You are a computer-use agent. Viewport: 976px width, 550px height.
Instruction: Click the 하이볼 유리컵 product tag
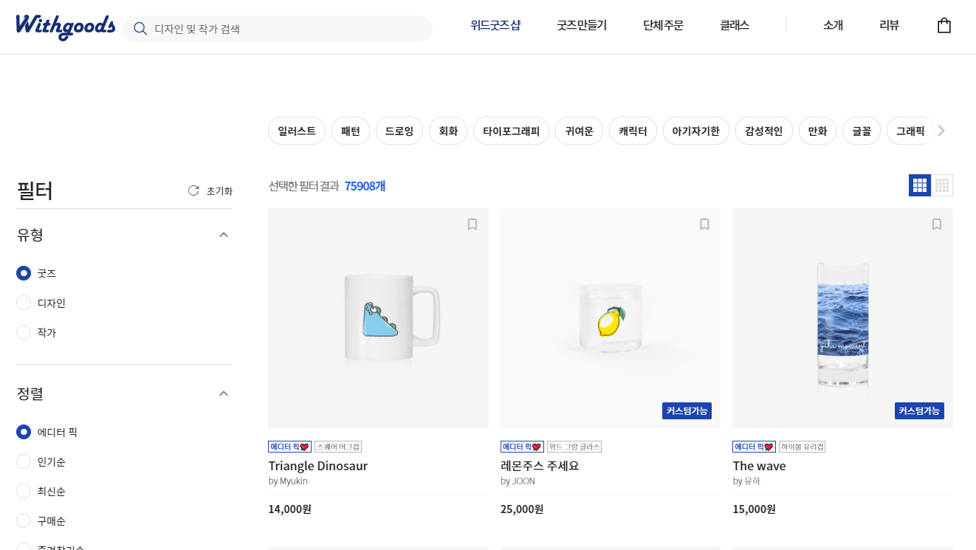(x=802, y=447)
